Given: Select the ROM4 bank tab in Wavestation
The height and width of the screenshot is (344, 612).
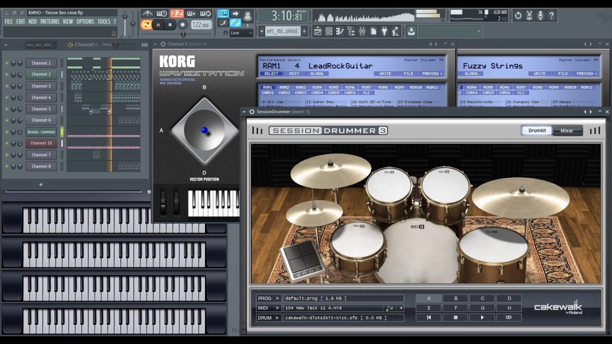Looking at the screenshot, I should point(317,87).
